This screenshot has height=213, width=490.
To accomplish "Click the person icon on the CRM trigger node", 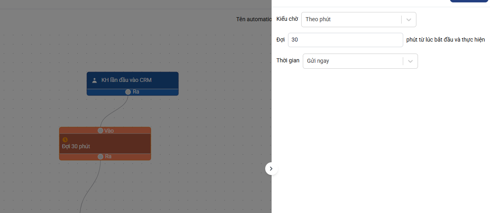I will coord(94,80).
